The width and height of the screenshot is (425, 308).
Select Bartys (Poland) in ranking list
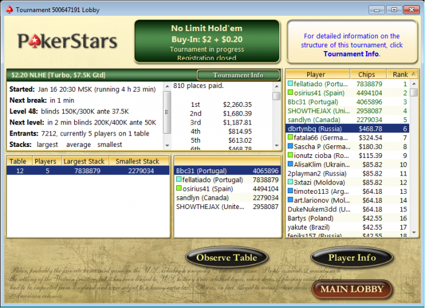348,218
